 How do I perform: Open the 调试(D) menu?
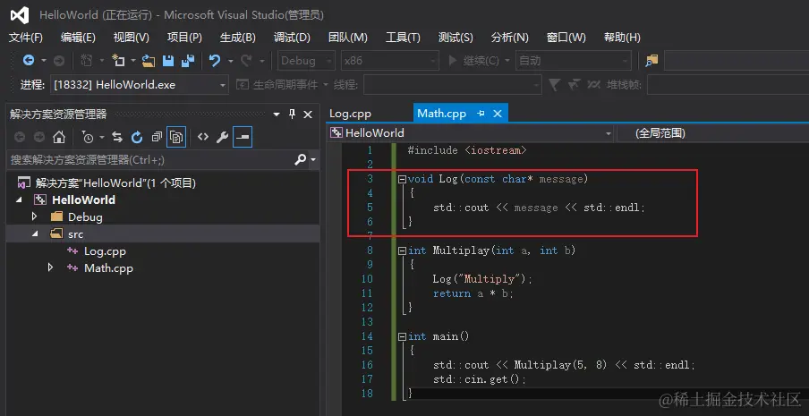click(292, 38)
